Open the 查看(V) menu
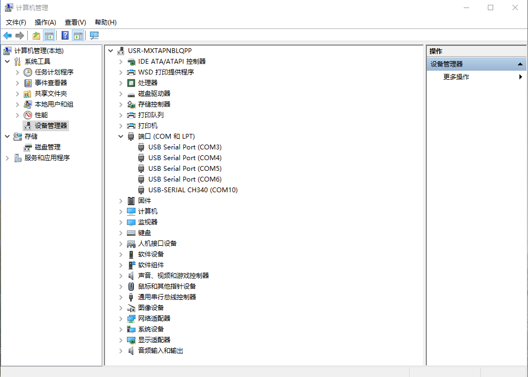The image size is (528, 377). [x=76, y=22]
